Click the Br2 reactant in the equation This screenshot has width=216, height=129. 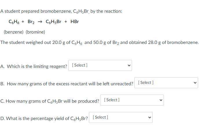pos(31,22)
